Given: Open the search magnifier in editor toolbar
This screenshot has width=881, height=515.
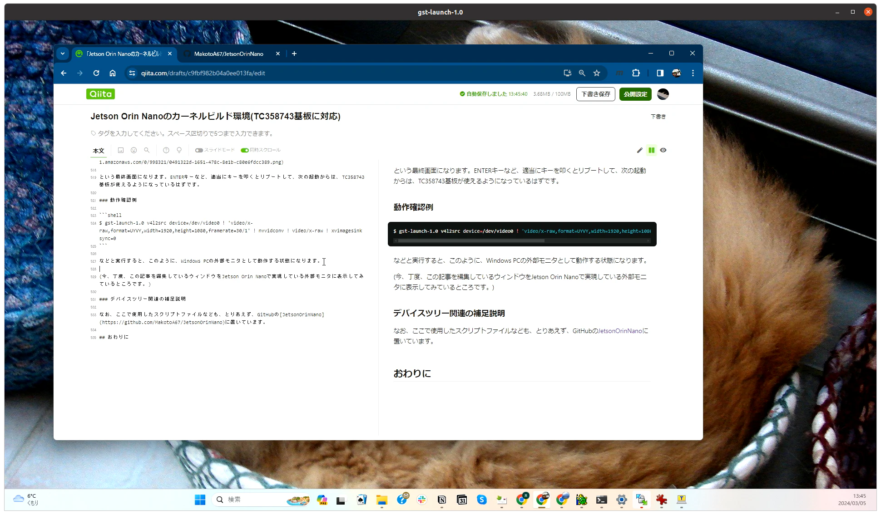Looking at the screenshot, I should tap(147, 150).
